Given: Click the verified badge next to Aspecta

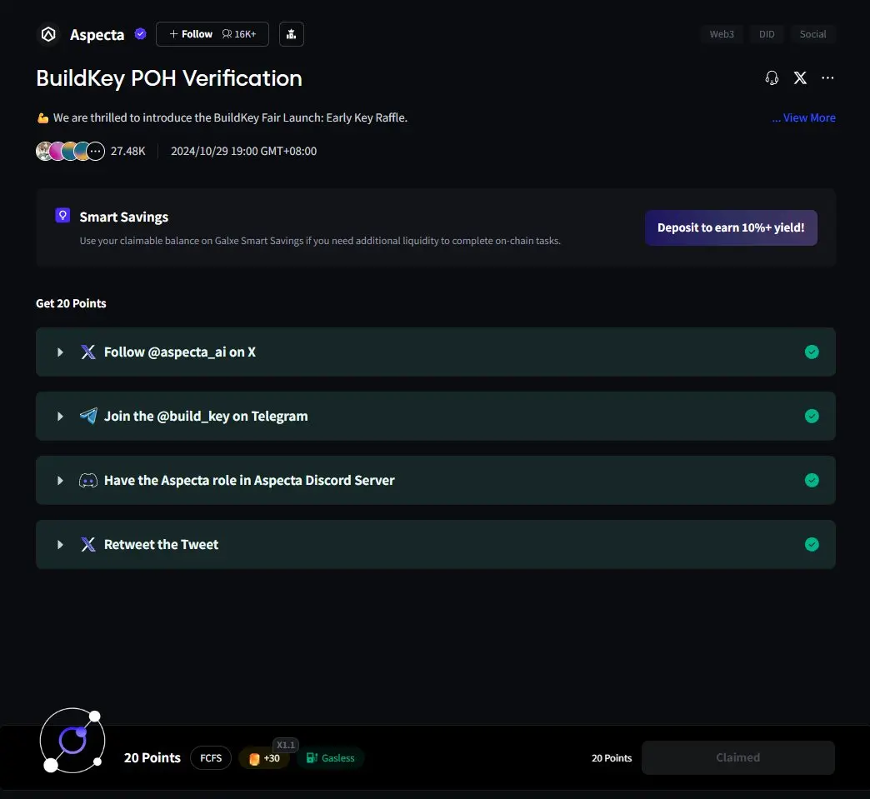Looking at the screenshot, I should pyautogui.click(x=140, y=34).
